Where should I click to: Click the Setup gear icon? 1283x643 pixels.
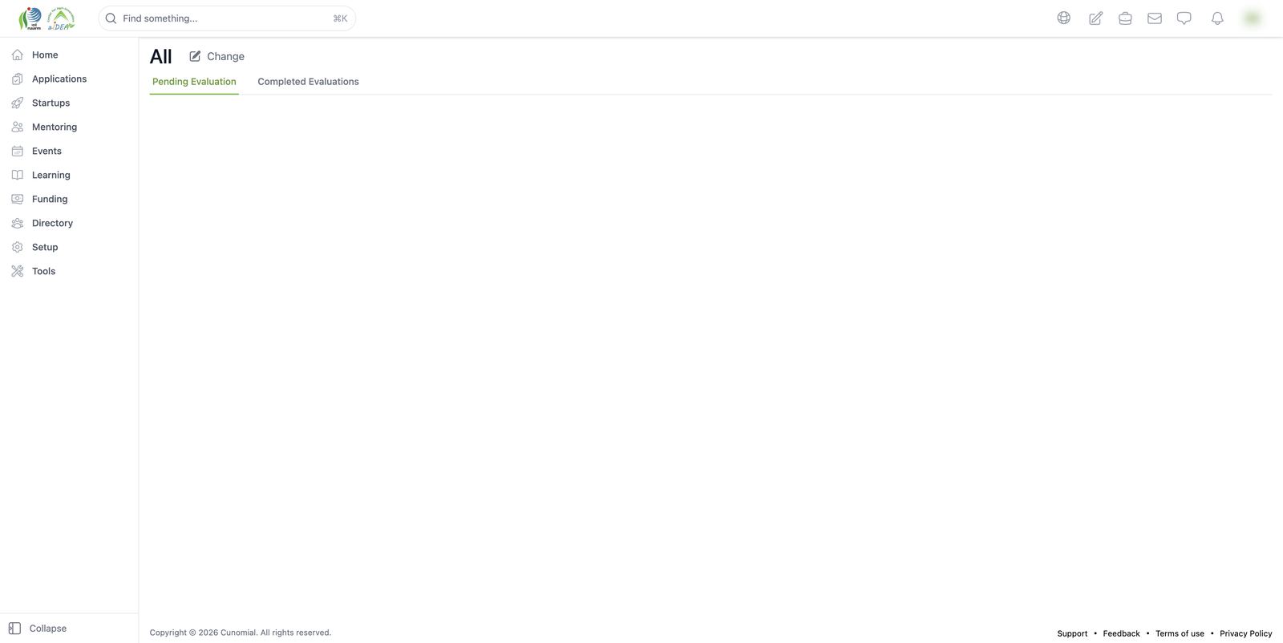[x=17, y=247]
